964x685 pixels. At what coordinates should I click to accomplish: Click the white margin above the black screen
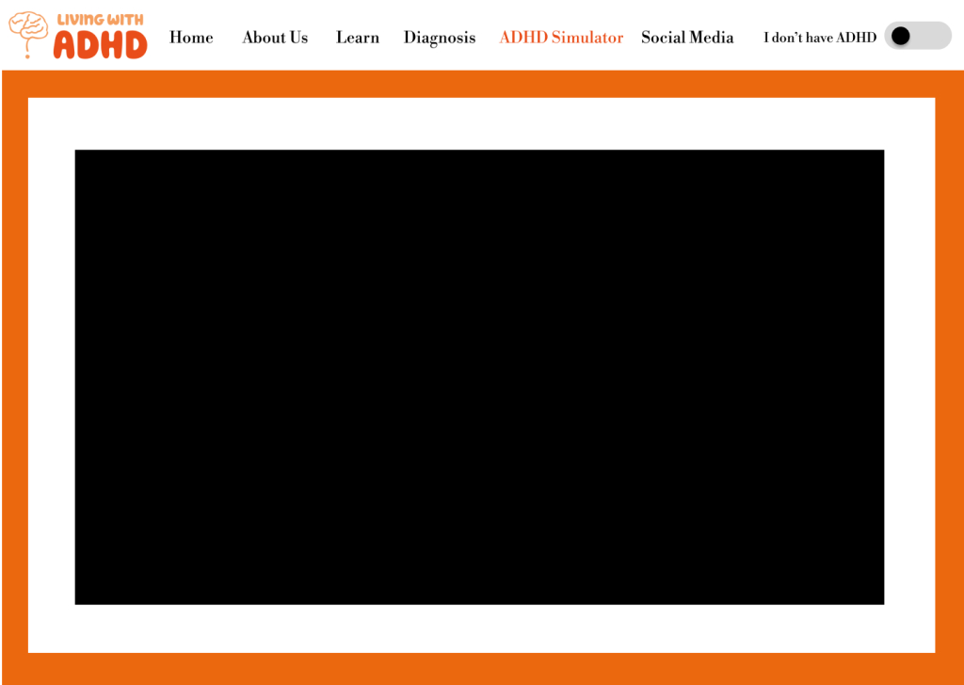pyautogui.click(x=479, y=123)
